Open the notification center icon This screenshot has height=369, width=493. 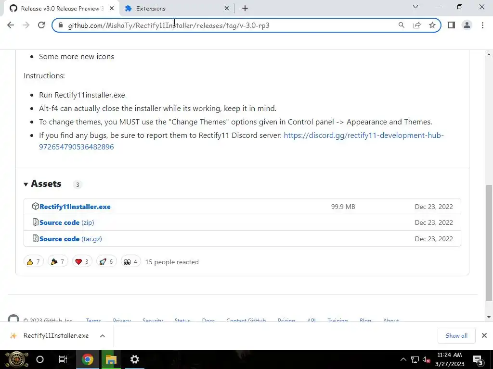[x=478, y=359]
